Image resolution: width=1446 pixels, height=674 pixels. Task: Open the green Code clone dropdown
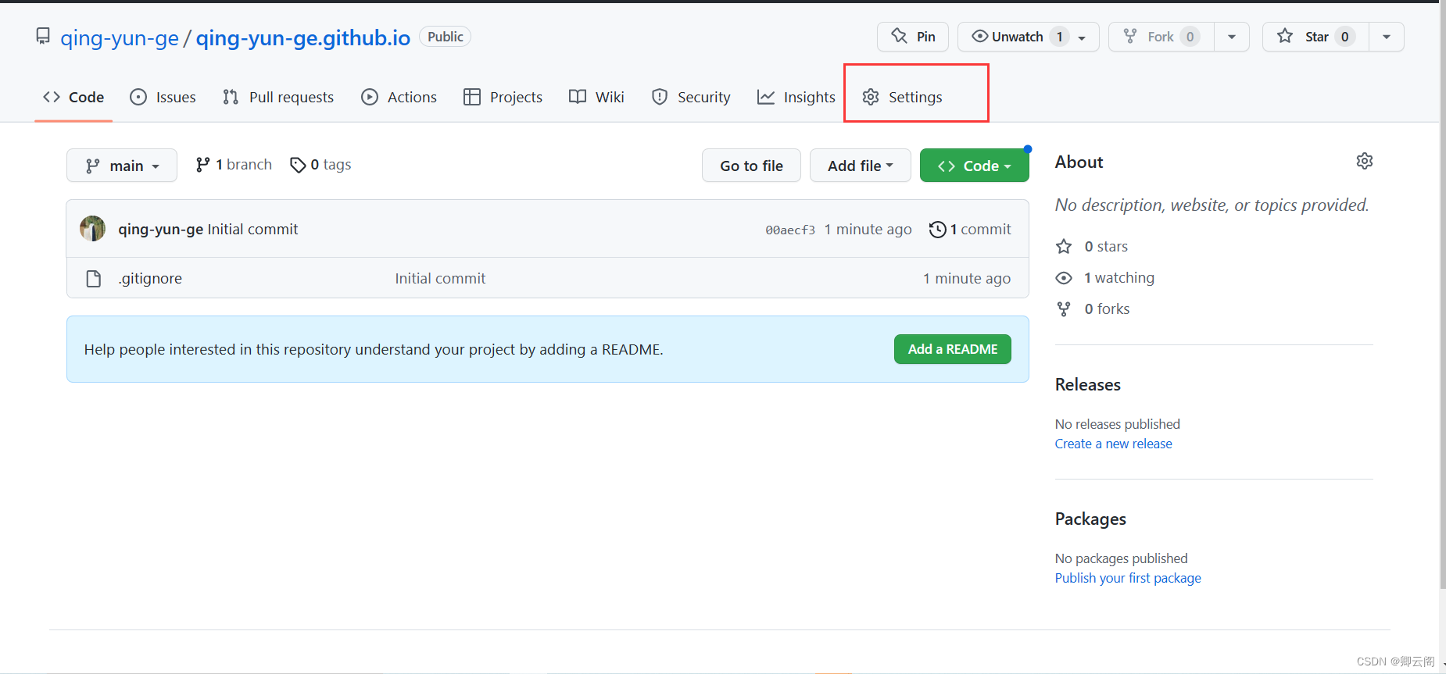click(975, 166)
